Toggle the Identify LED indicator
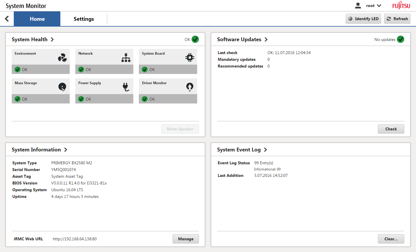Image resolution: width=416 pixels, height=252 pixels. click(x=363, y=19)
